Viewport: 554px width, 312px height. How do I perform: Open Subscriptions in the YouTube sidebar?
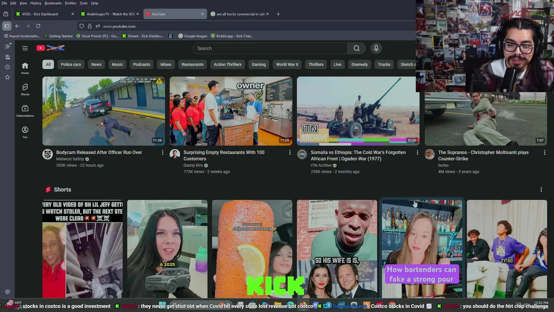(25, 111)
